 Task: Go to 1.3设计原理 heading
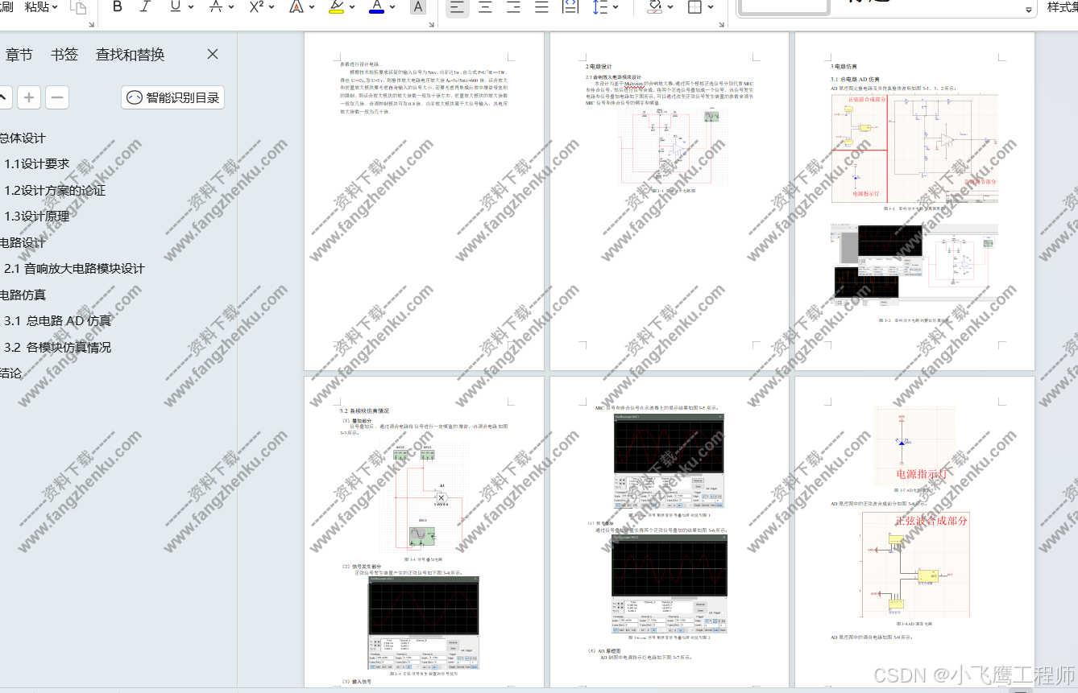click(x=37, y=217)
